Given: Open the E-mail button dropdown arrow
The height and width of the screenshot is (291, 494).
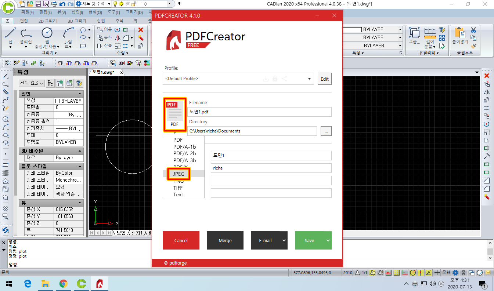Looking at the screenshot, I should (284, 240).
